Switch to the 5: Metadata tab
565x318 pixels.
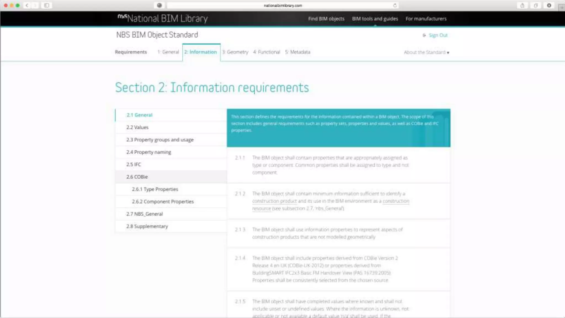(x=297, y=52)
